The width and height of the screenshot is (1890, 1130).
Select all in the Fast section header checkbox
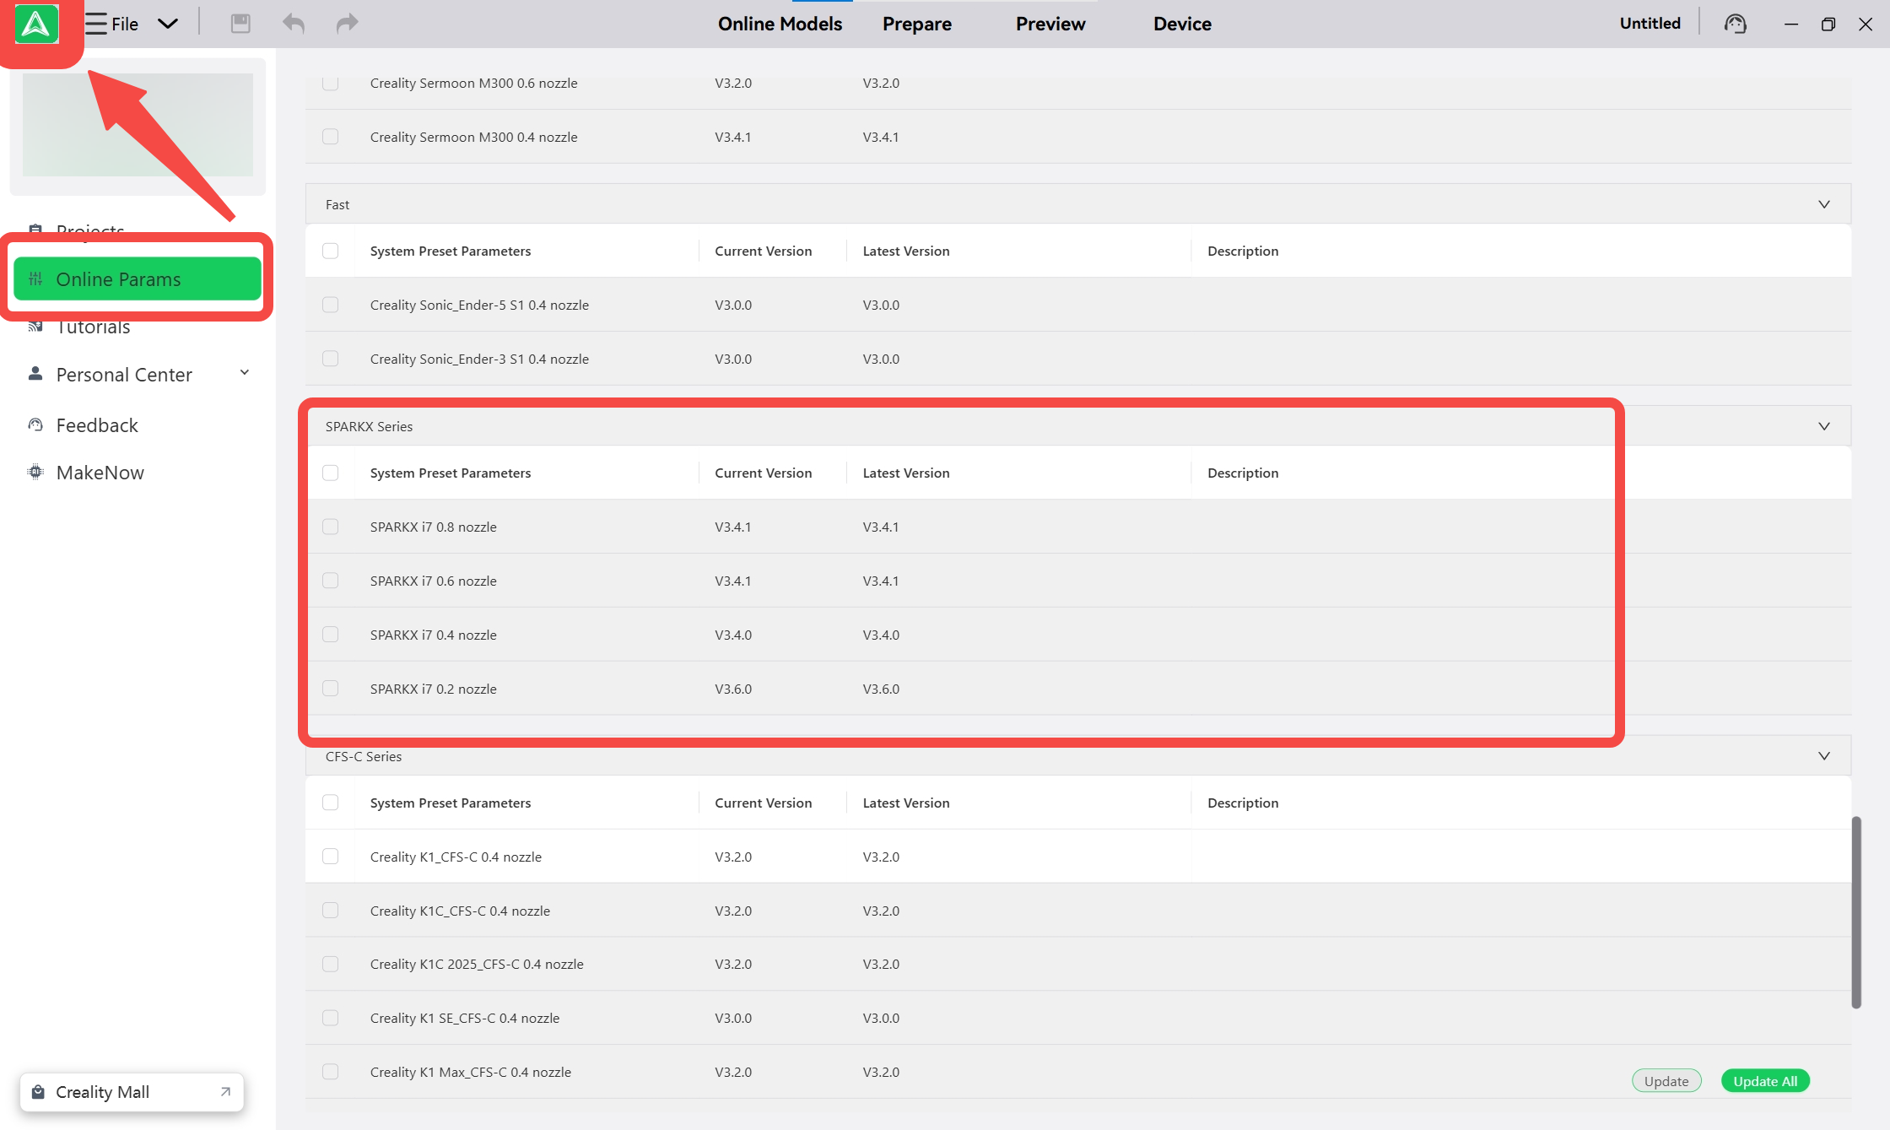(331, 251)
